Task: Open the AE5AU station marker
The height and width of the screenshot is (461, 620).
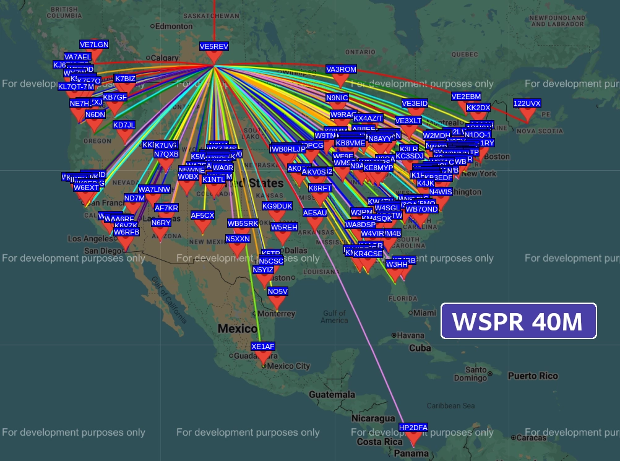Action: tap(315, 223)
